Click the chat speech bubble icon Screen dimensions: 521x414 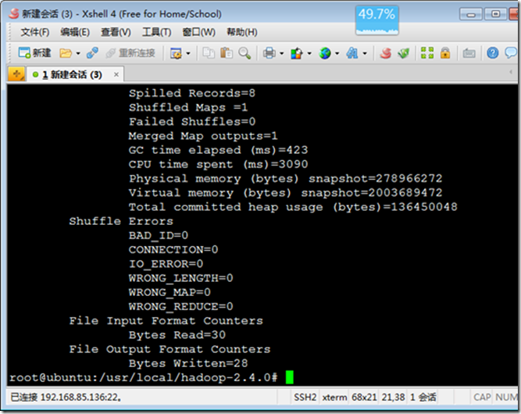(x=511, y=53)
